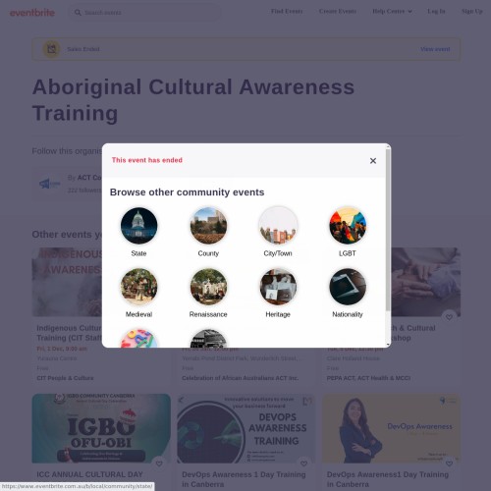Click the Log In link
This screenshot has width=491, height=491.
(x=436, y=12)
